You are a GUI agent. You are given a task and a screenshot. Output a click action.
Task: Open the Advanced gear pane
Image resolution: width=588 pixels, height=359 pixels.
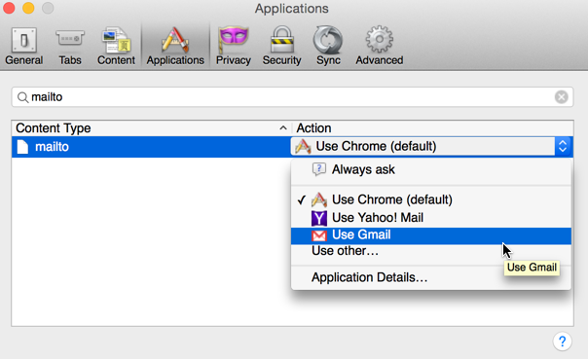click(x=379, y=47)
